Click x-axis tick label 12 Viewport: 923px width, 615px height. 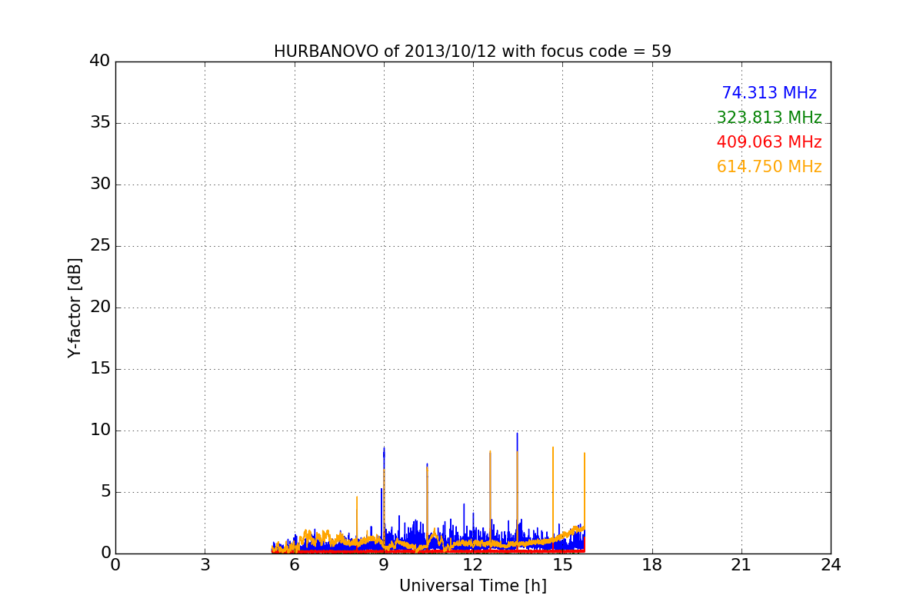pyautogui.click(x=473, y=565)
